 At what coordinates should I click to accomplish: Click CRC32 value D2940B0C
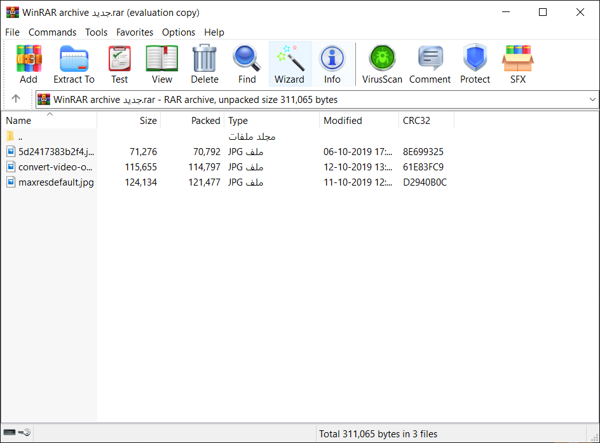click(425, 182)
